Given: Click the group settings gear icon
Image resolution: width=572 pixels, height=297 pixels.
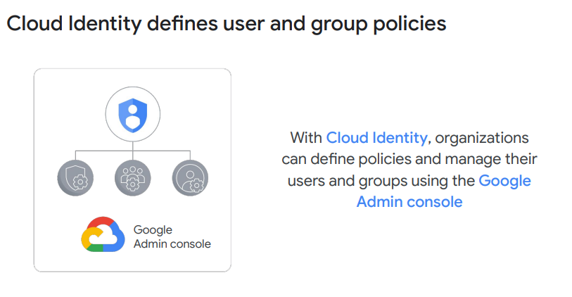Looking at the screenshot, I should pos(132,179).
